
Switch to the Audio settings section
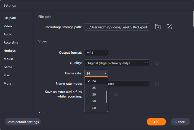[x=8, y=34]
